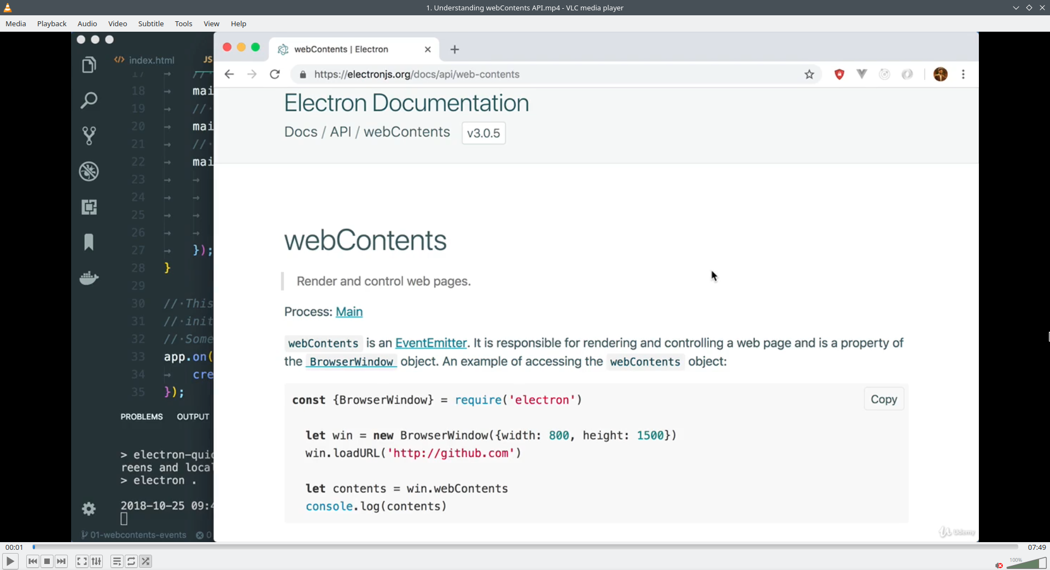Click Docs breadcrumb link
The image size is (1050, 570).
coord(301,132)
